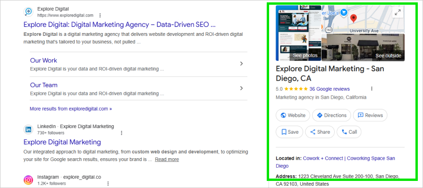Expand the map with the fullscreen arrows icon

coord(398,12)
